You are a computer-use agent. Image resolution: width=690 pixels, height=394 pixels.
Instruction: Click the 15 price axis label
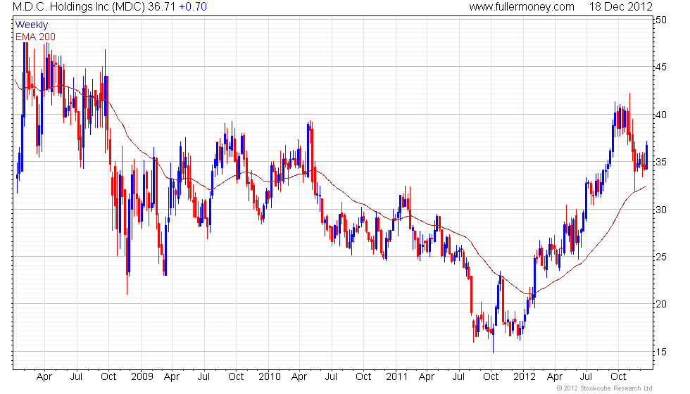pos(661,352)
